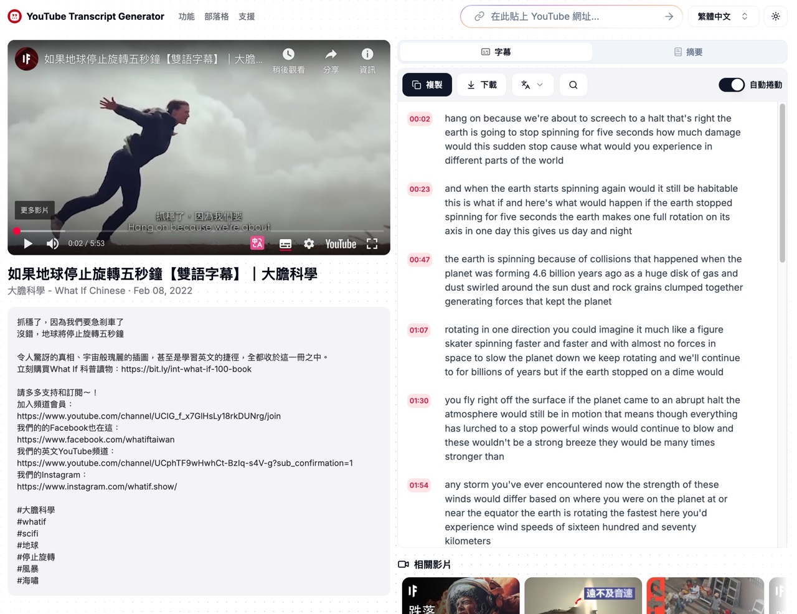The image size is (797, 614).
Task: Toggle the 自動捲動 switch
Action: tap(732, 85)
